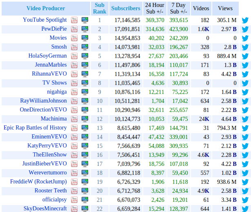Click monitor icon in JennaMarbles row
Image resolution: width=251 pixels, height=212 pixels.
(85, 65)
